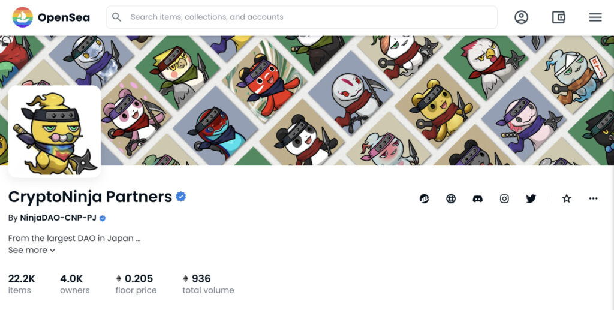Open the Instagram link icon
The height and width of the screenshot is (310, 614).
pyautogui.click(x=504, y=199)
